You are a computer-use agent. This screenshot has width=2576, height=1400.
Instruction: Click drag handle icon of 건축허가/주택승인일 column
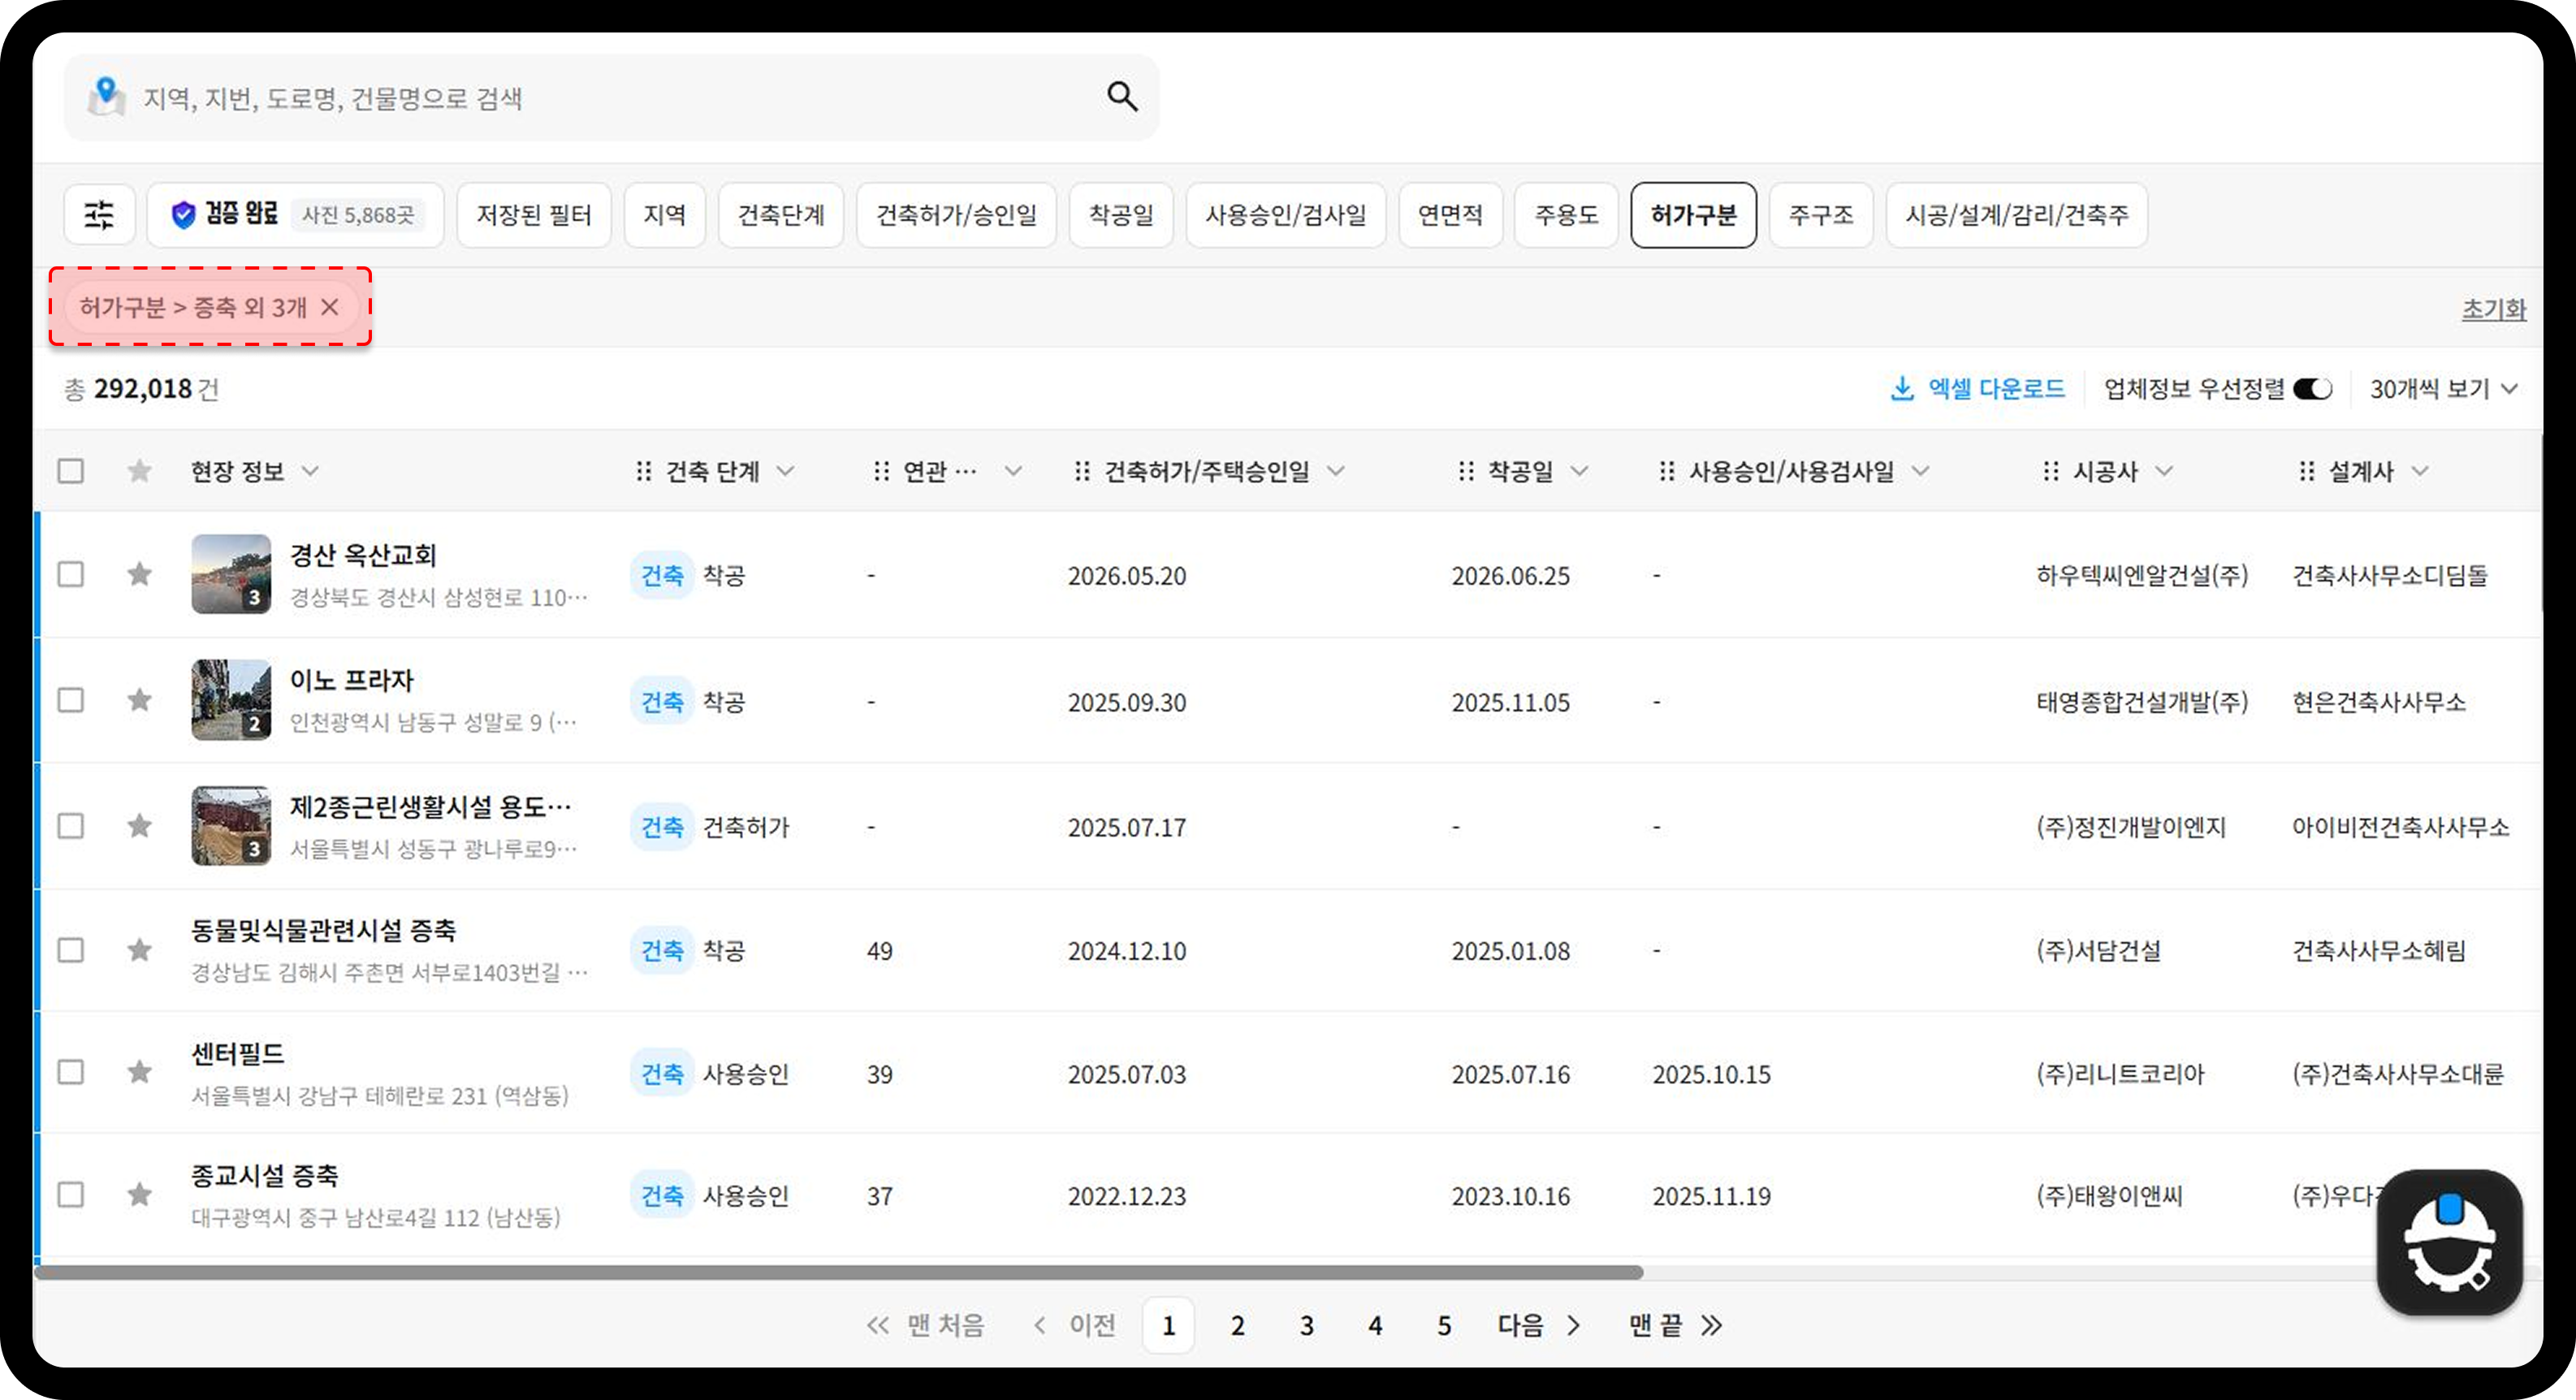1082,471
